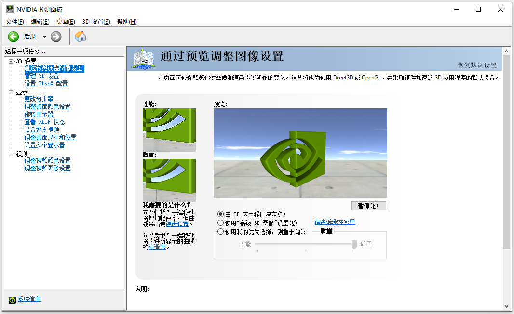This screenshot has width=514, height=314.
Task: Open 设置 PhysX 配置 in task tree
Action: point(46,83)
